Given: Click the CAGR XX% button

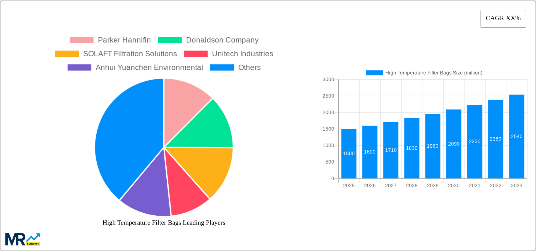Looking at the screenshot, I should point(503,18).
